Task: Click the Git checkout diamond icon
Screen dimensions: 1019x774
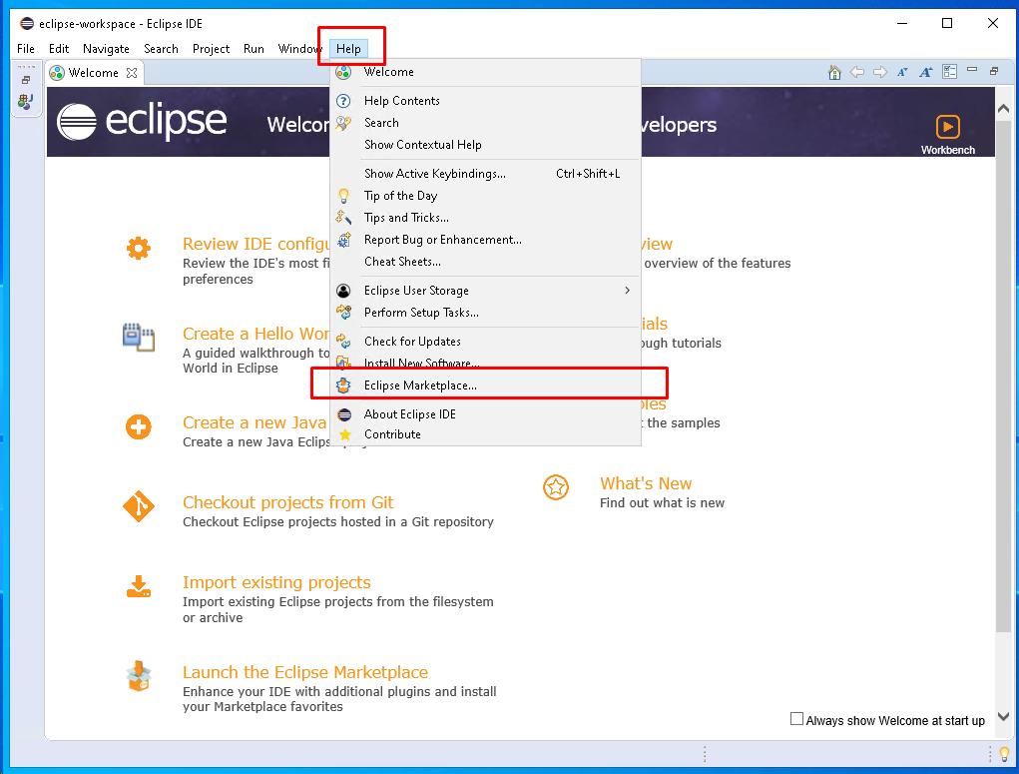Action: pos(139,506)
